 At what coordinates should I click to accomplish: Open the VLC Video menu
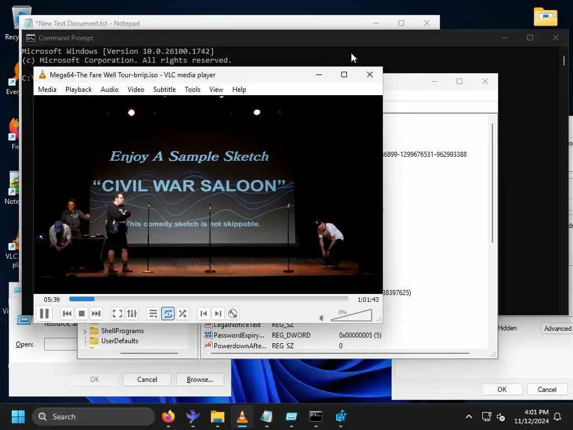point(136,90)
